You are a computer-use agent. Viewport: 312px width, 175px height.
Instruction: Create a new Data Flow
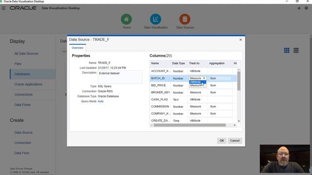click(21, 153)
